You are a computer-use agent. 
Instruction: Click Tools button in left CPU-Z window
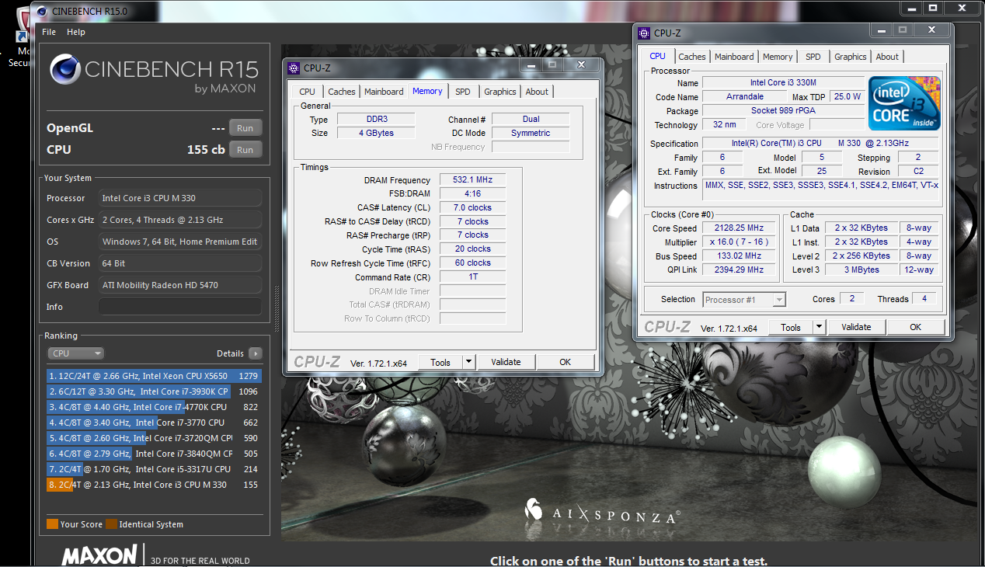(440, 362)
